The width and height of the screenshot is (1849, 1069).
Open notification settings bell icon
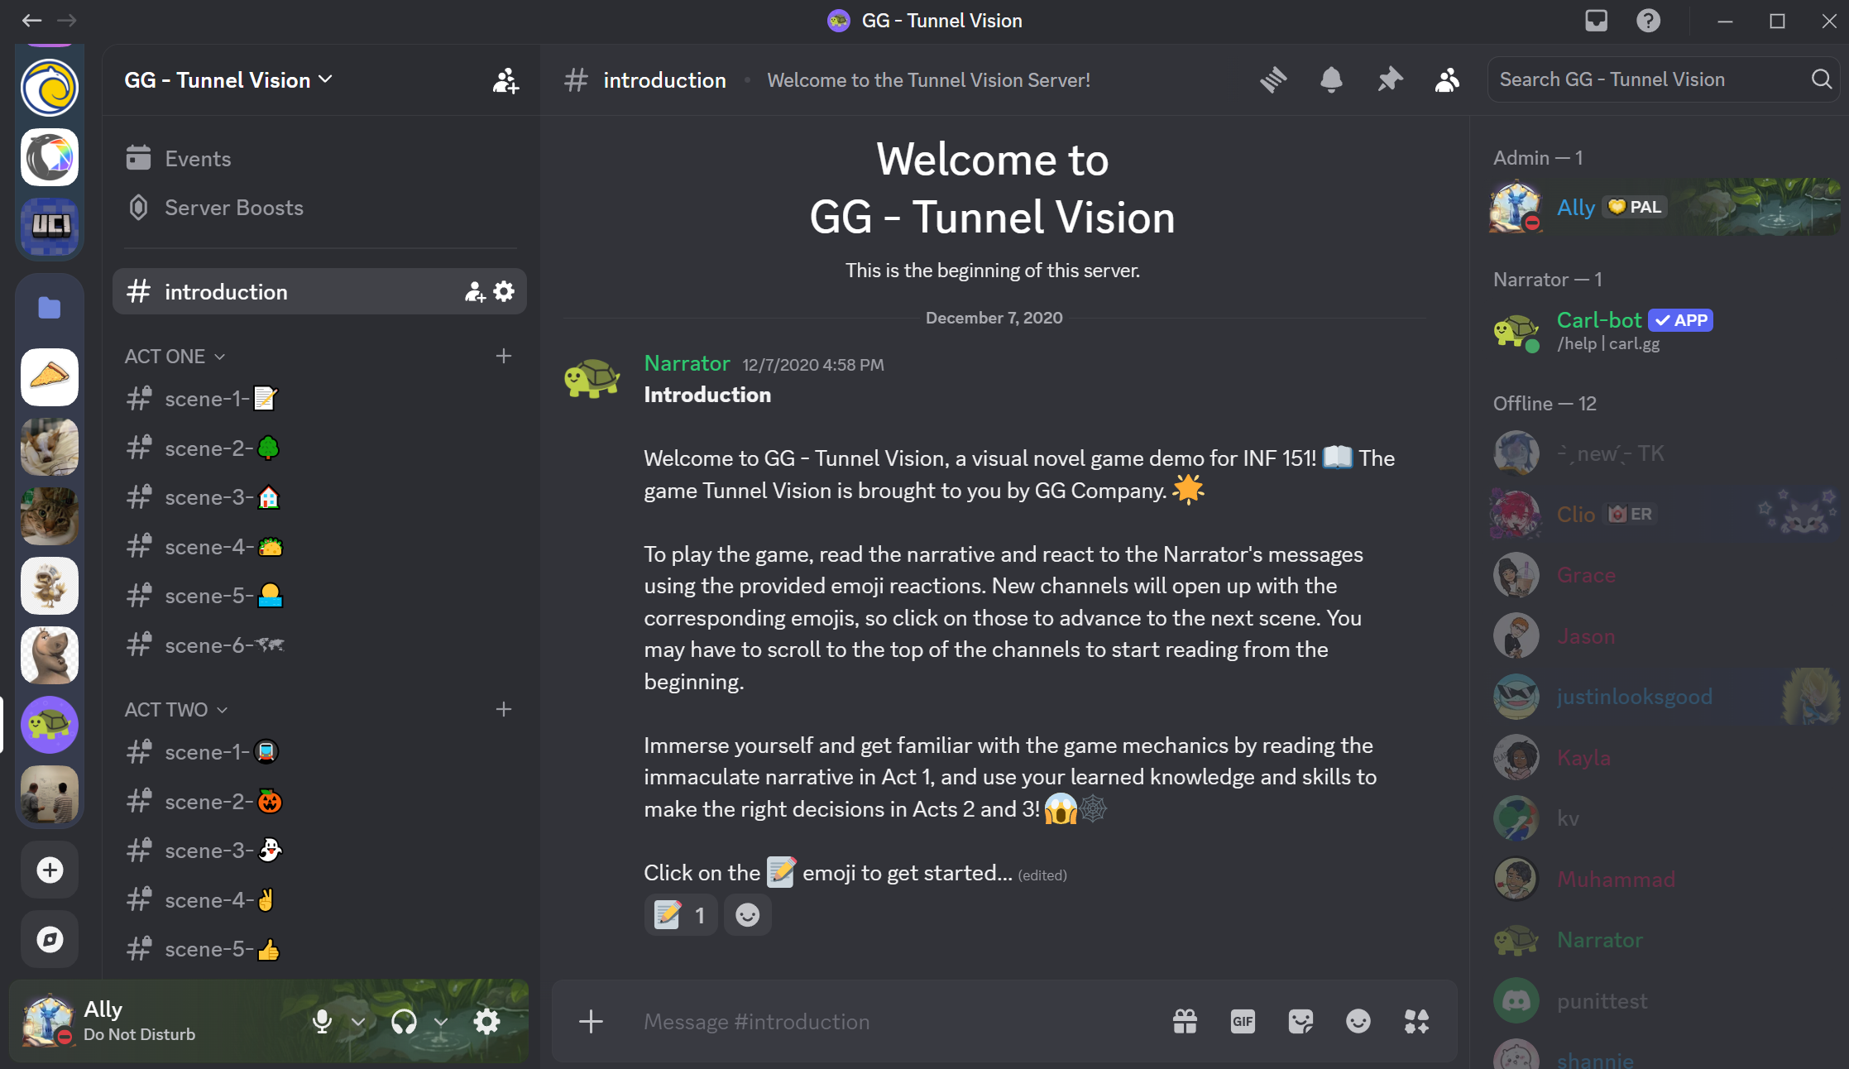click(1331, 80)
